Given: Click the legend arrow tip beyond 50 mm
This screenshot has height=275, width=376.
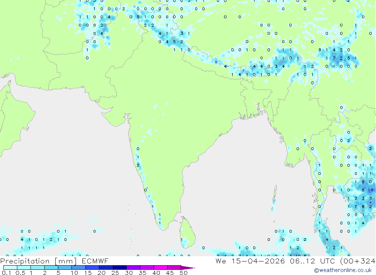Looking at the screenshot, I should (188, 268).
